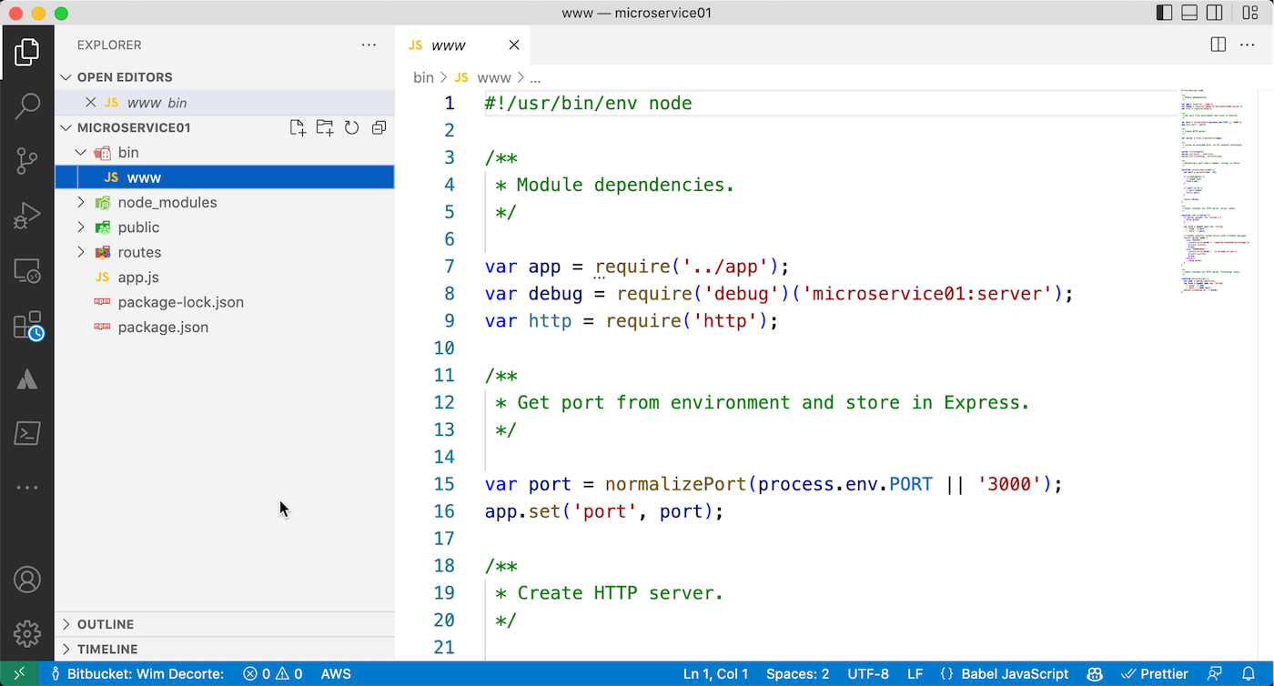Viewport: 1274px width, 686px height.
Task: Select the www editor tab
Action: point(462,45)
